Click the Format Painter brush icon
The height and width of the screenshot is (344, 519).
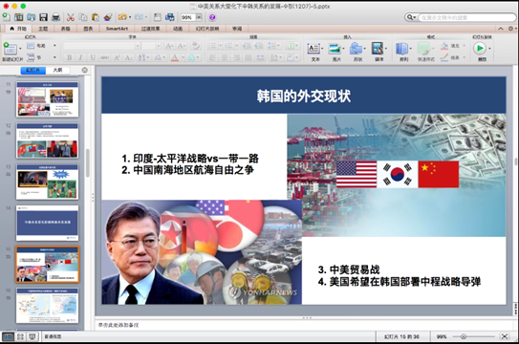108,17
